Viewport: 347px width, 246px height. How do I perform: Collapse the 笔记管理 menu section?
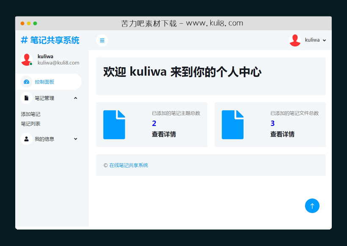coord(75,98)
